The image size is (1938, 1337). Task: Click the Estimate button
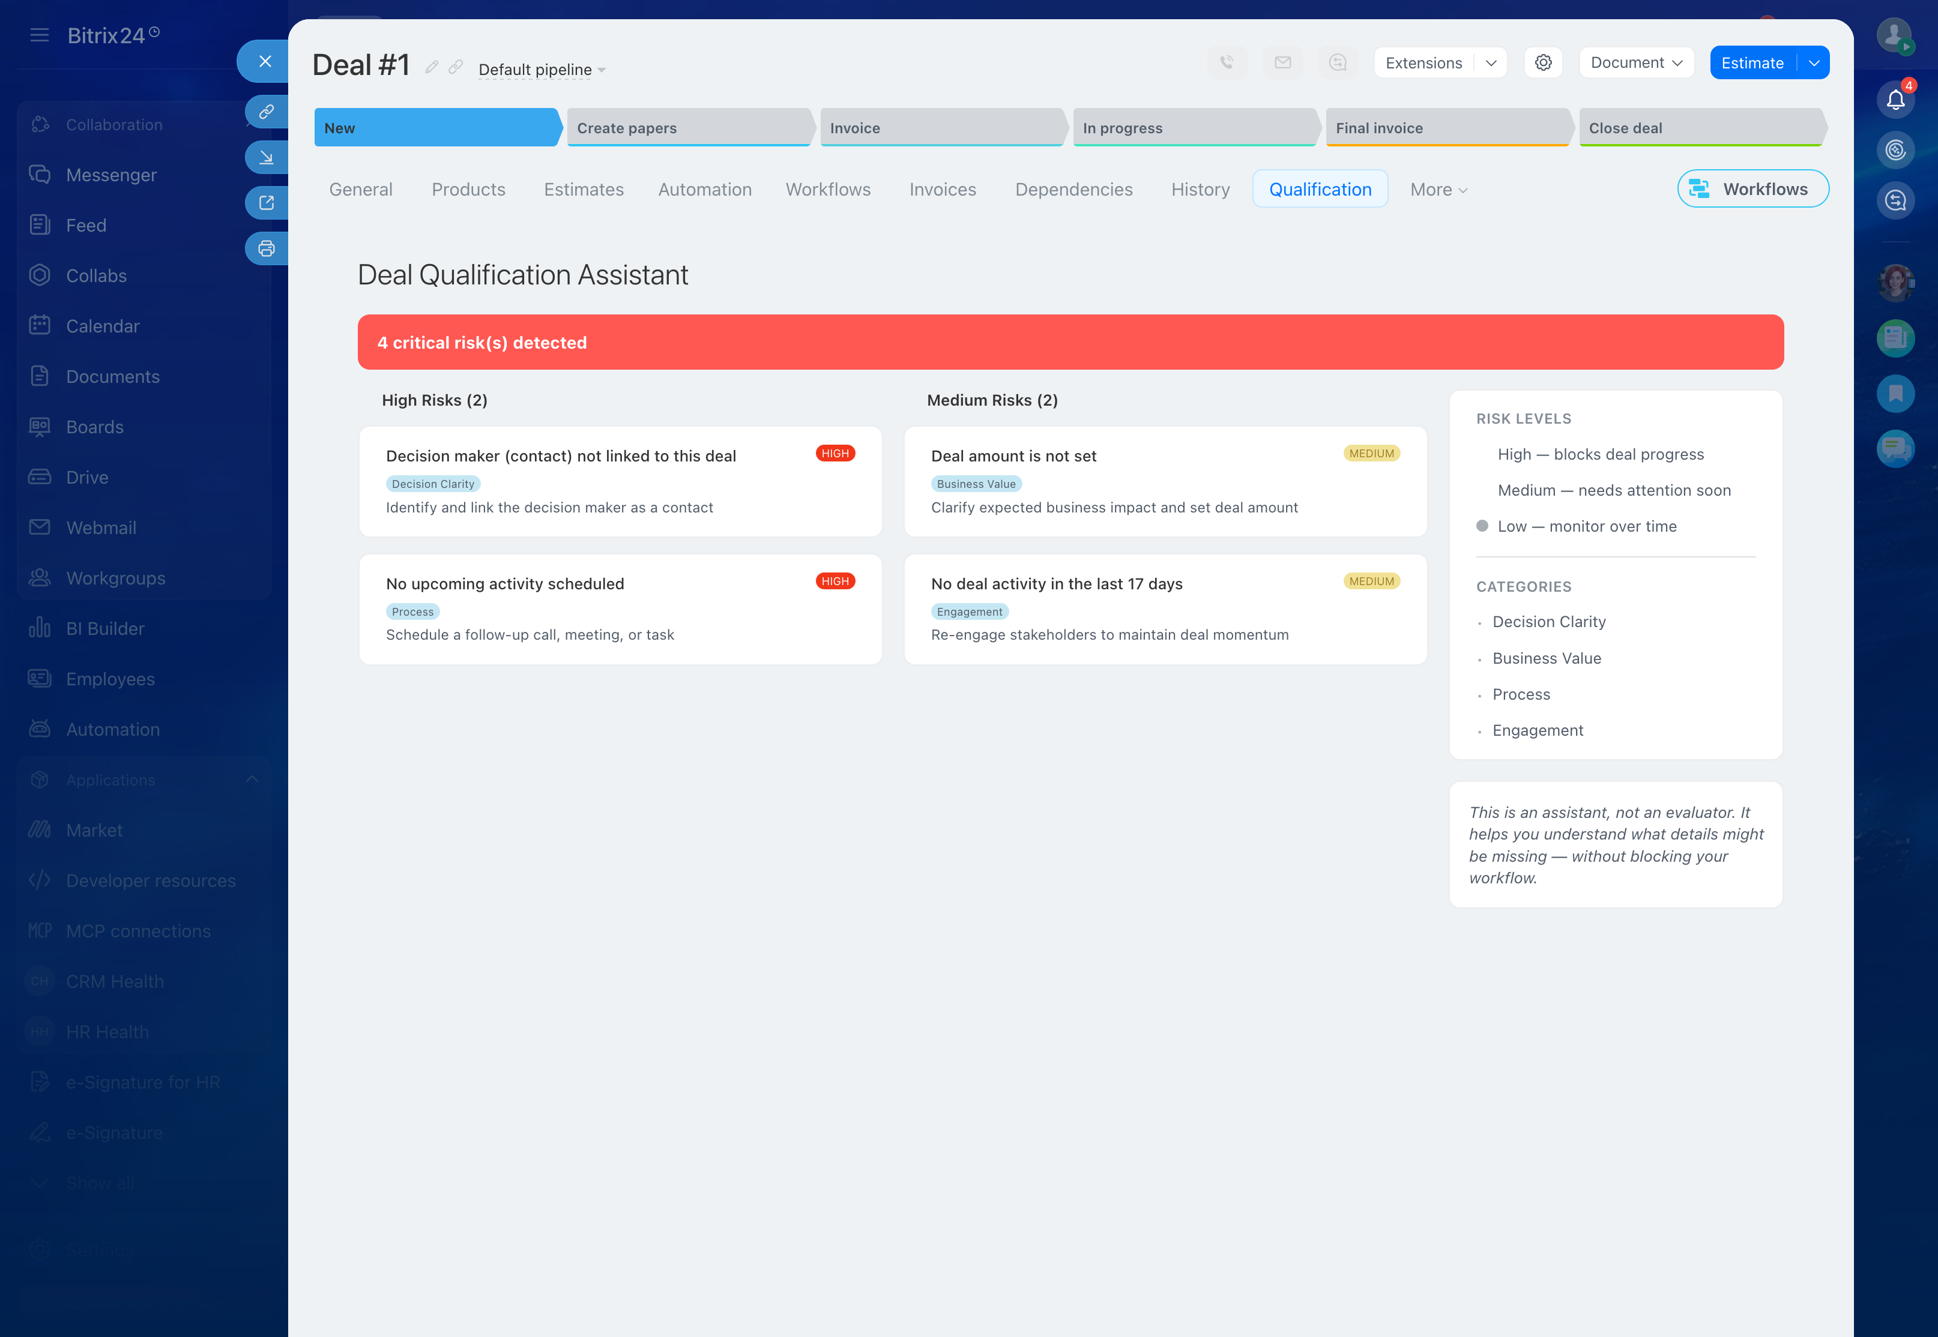click(x=1752, y=63)
